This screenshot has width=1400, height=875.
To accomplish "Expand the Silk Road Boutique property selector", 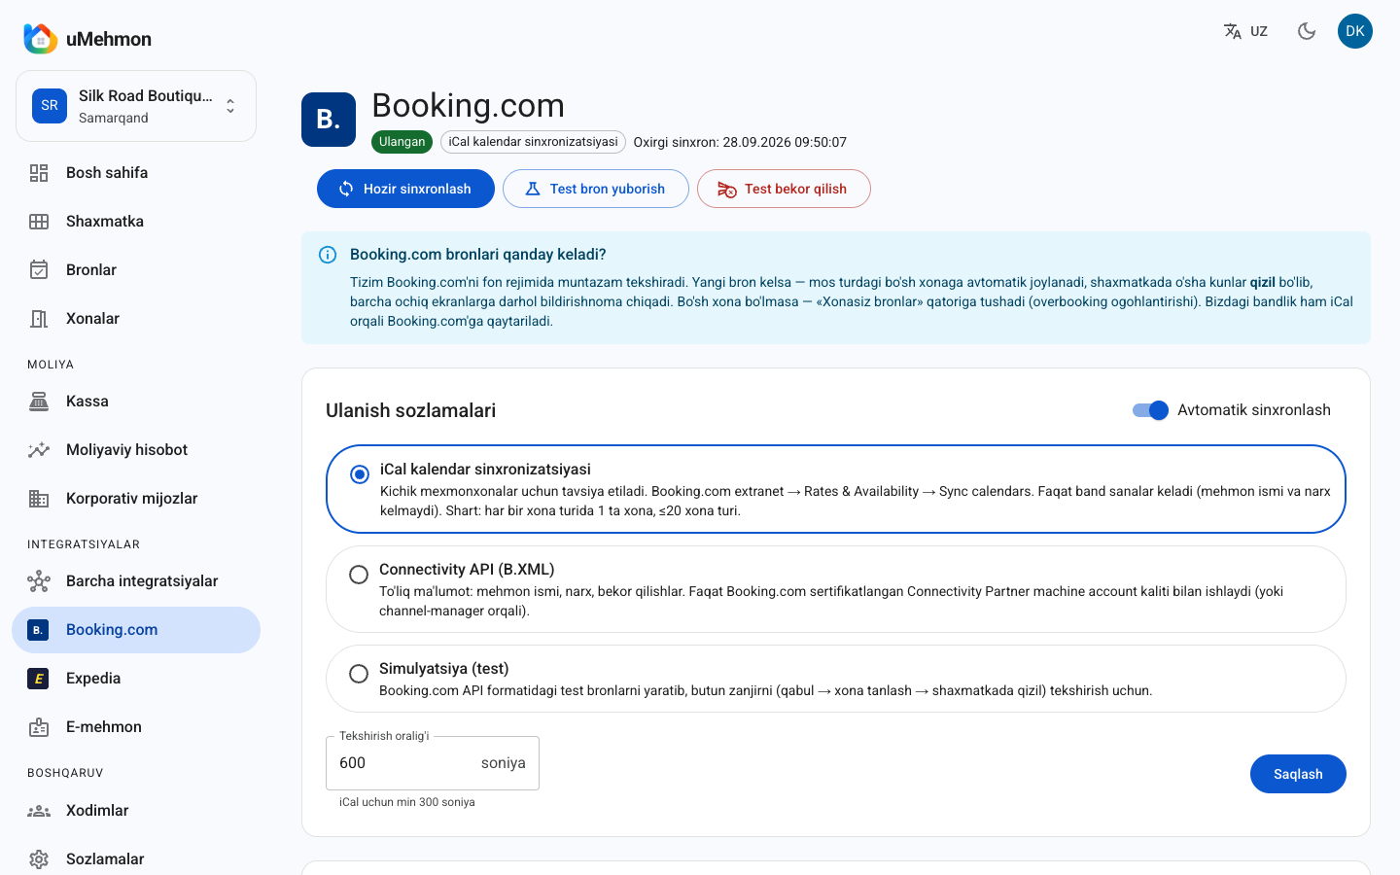I will tap(136, 106).
